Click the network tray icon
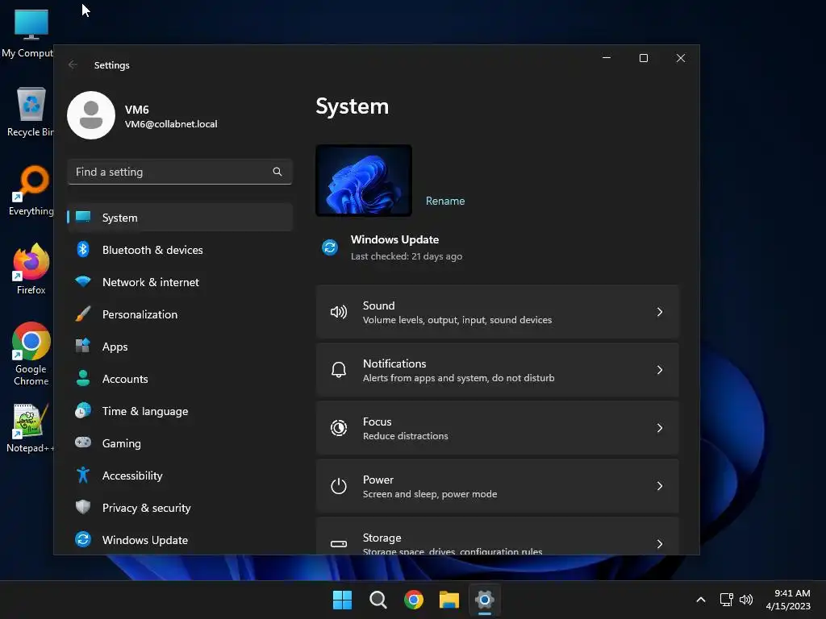The height and width of the screenshot is (619, 826). pos(727,600)
